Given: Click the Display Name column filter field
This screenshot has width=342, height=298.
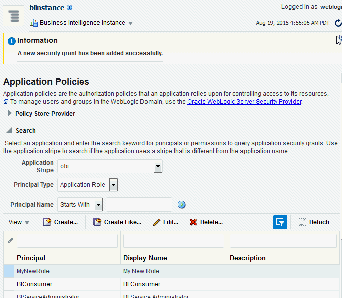Looking at the screenshot, I should [174, 241].
